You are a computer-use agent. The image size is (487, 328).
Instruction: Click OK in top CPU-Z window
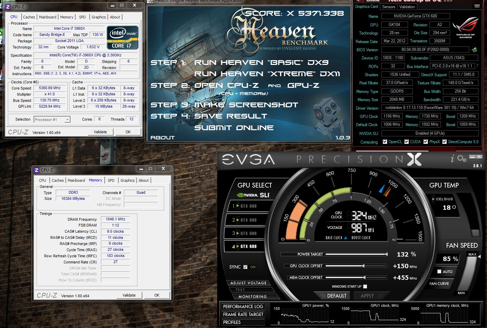tap(128, 132)
